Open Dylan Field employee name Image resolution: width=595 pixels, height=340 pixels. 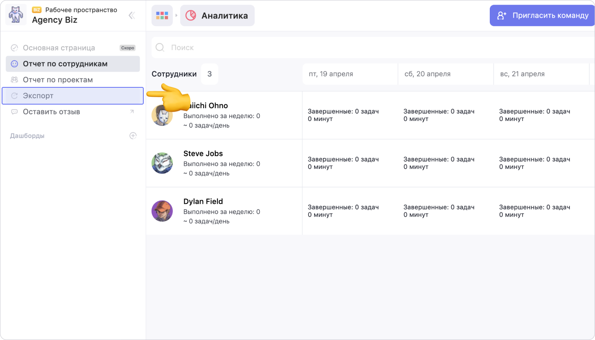pos(203,201)
